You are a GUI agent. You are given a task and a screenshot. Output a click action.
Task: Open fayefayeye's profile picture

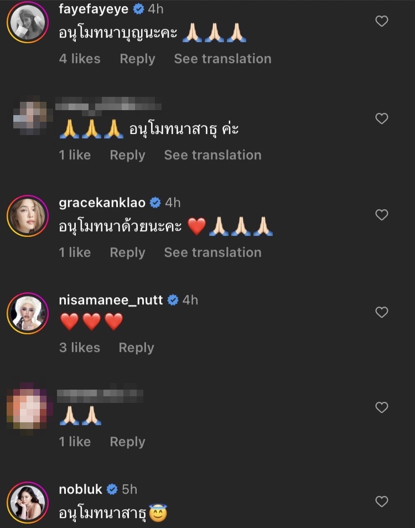coord(28,22)
